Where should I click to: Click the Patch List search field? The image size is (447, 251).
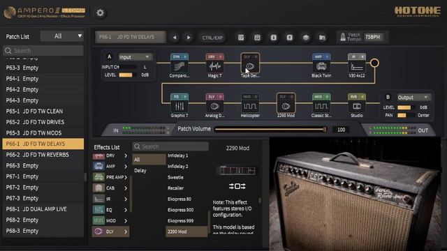tap(43, 51)
